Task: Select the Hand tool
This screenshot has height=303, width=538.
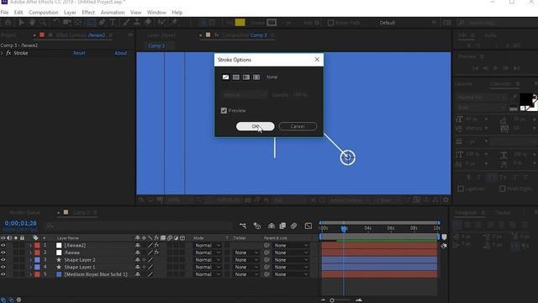Action: click(x=32, y=23)
